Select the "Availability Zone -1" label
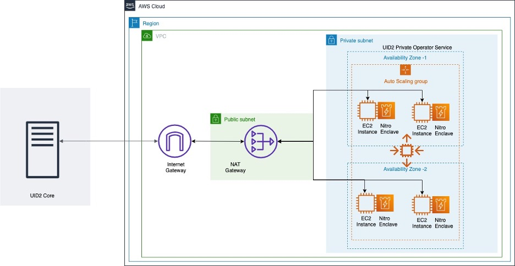515x266 pixels. [405, 58]
